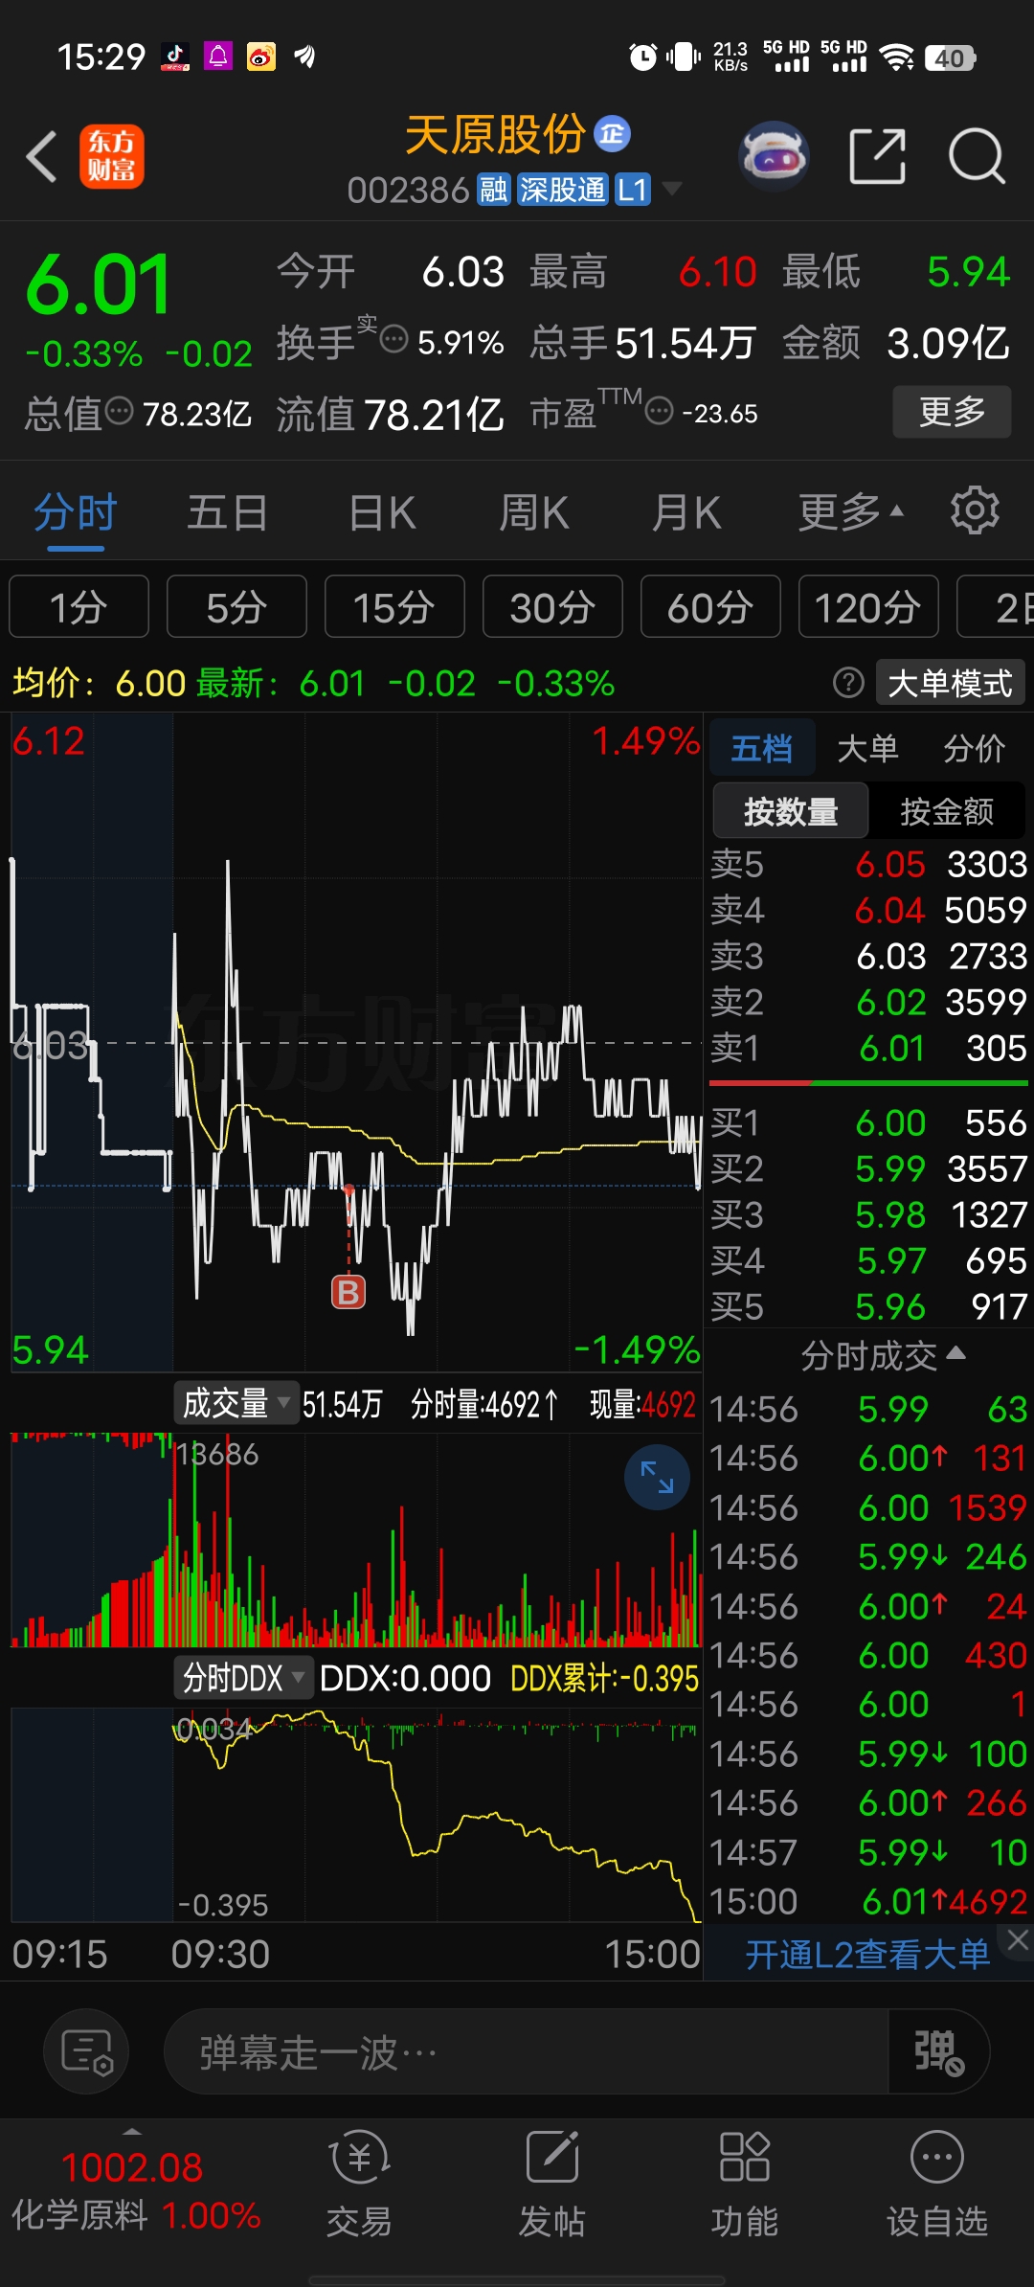The height and width of the screenshot is (2287, 1034).
Task: Tap the 卖5 6.05 order row
Action: pos(868,864)
